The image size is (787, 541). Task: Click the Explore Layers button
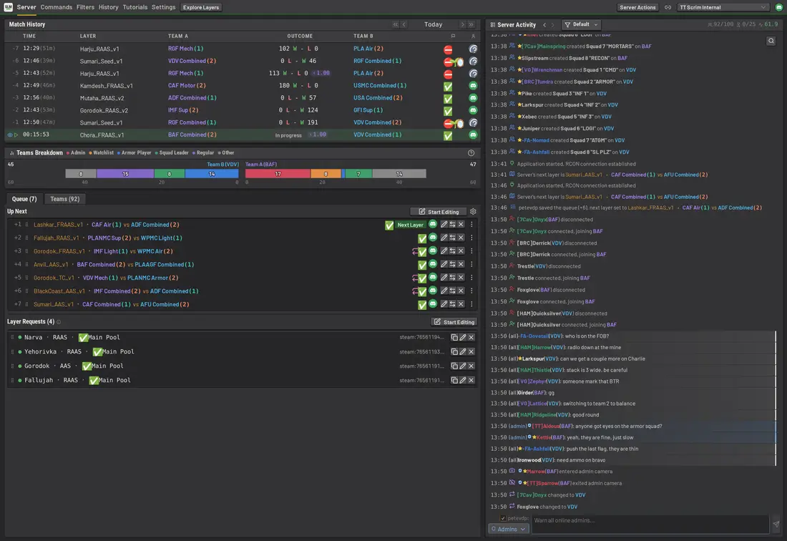pos(201,8)
